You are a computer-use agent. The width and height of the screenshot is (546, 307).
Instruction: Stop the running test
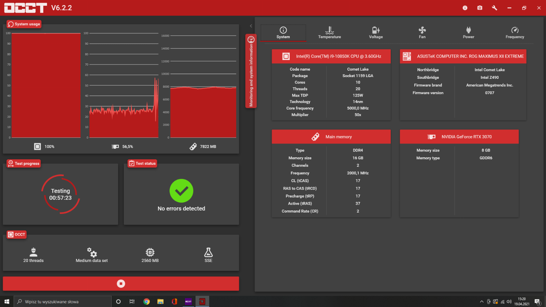(x=121, y=283)
